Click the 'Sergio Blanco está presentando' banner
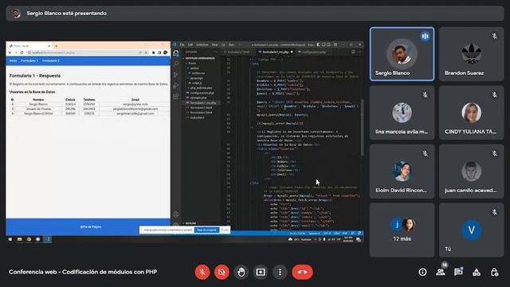This screenshot has width=510, height=287. 255,14
